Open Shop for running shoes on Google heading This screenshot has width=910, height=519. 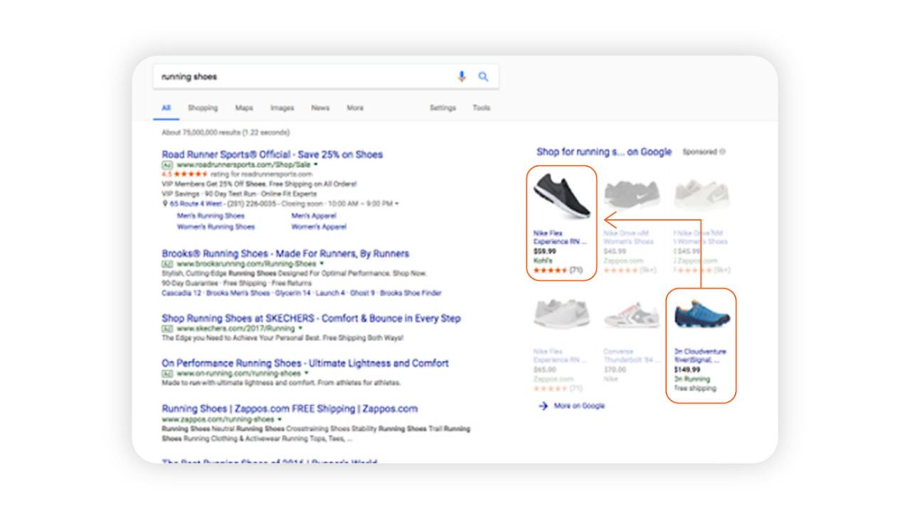(604, 152)
